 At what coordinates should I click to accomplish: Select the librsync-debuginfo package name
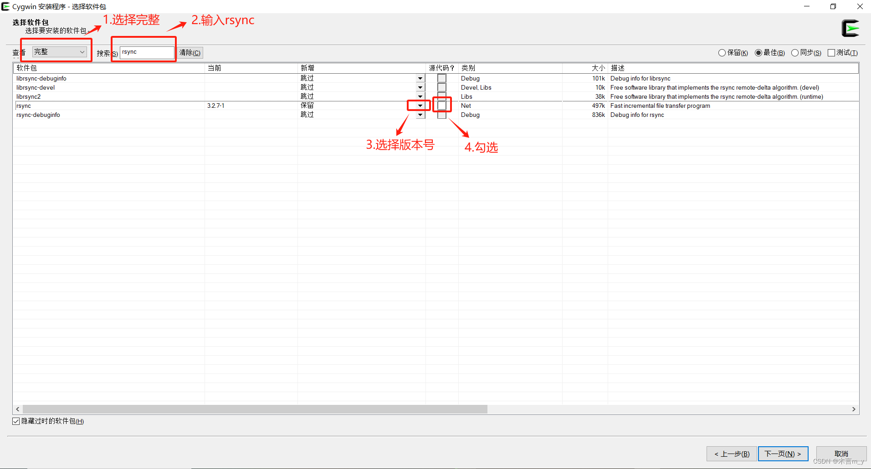coord(41,78)
